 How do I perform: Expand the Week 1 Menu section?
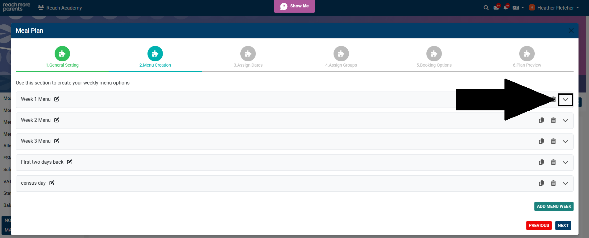click(x=565, y=100)
